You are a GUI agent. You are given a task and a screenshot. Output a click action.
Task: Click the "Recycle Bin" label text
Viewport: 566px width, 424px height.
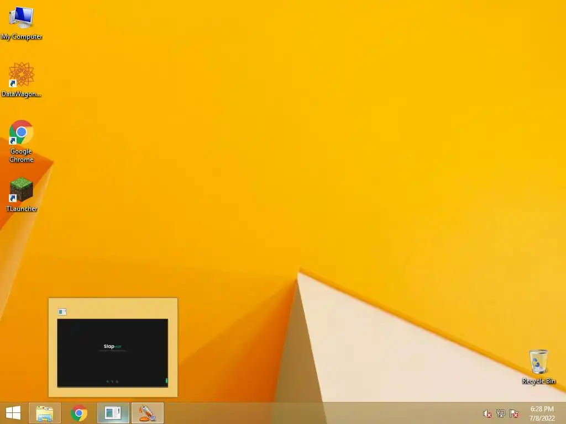[x=538, y=381]
